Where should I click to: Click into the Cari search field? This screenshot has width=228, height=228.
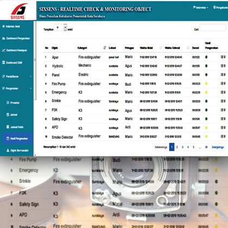point(213,28)
